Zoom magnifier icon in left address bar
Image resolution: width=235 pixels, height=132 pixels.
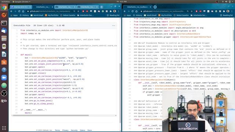coord(74,11)
